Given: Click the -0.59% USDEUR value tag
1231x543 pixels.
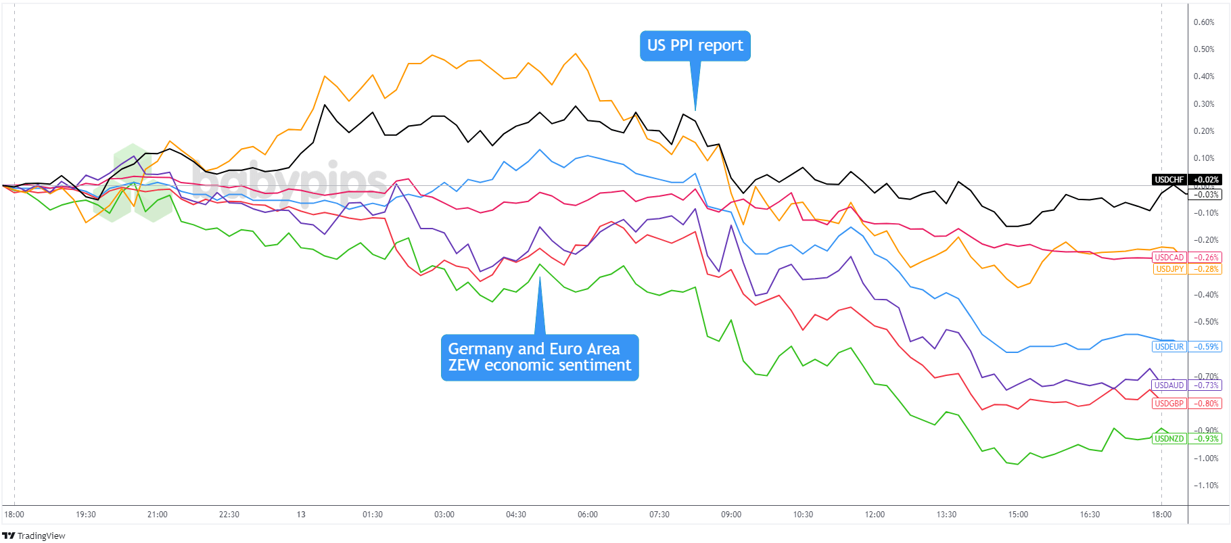Looking at the screenshot, I should [x=1206, y=347].
